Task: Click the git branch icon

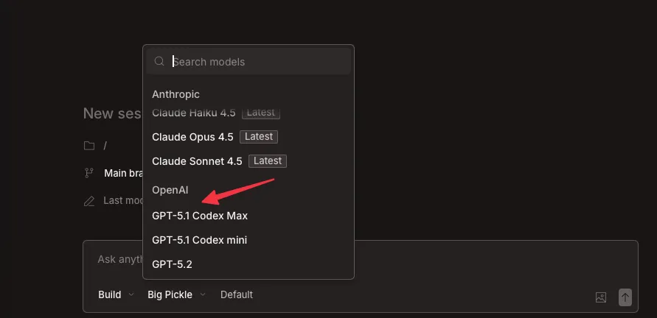Action: pos(89,173)
